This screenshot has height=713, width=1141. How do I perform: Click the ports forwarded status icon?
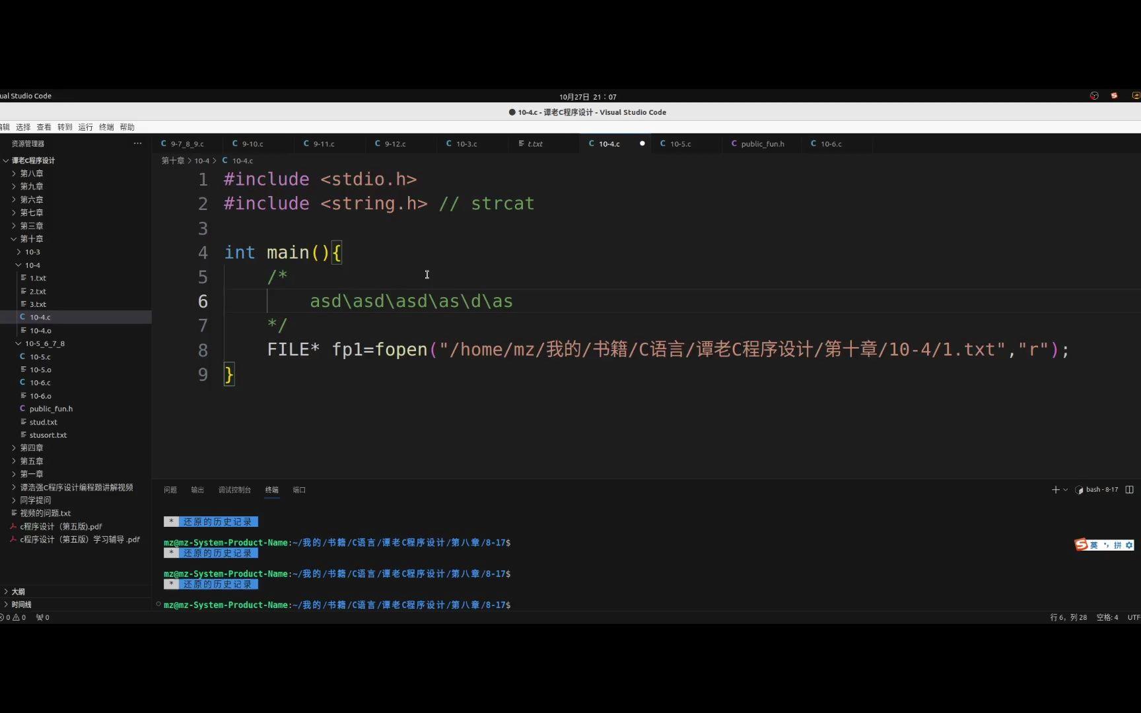(x=43, y=617)
